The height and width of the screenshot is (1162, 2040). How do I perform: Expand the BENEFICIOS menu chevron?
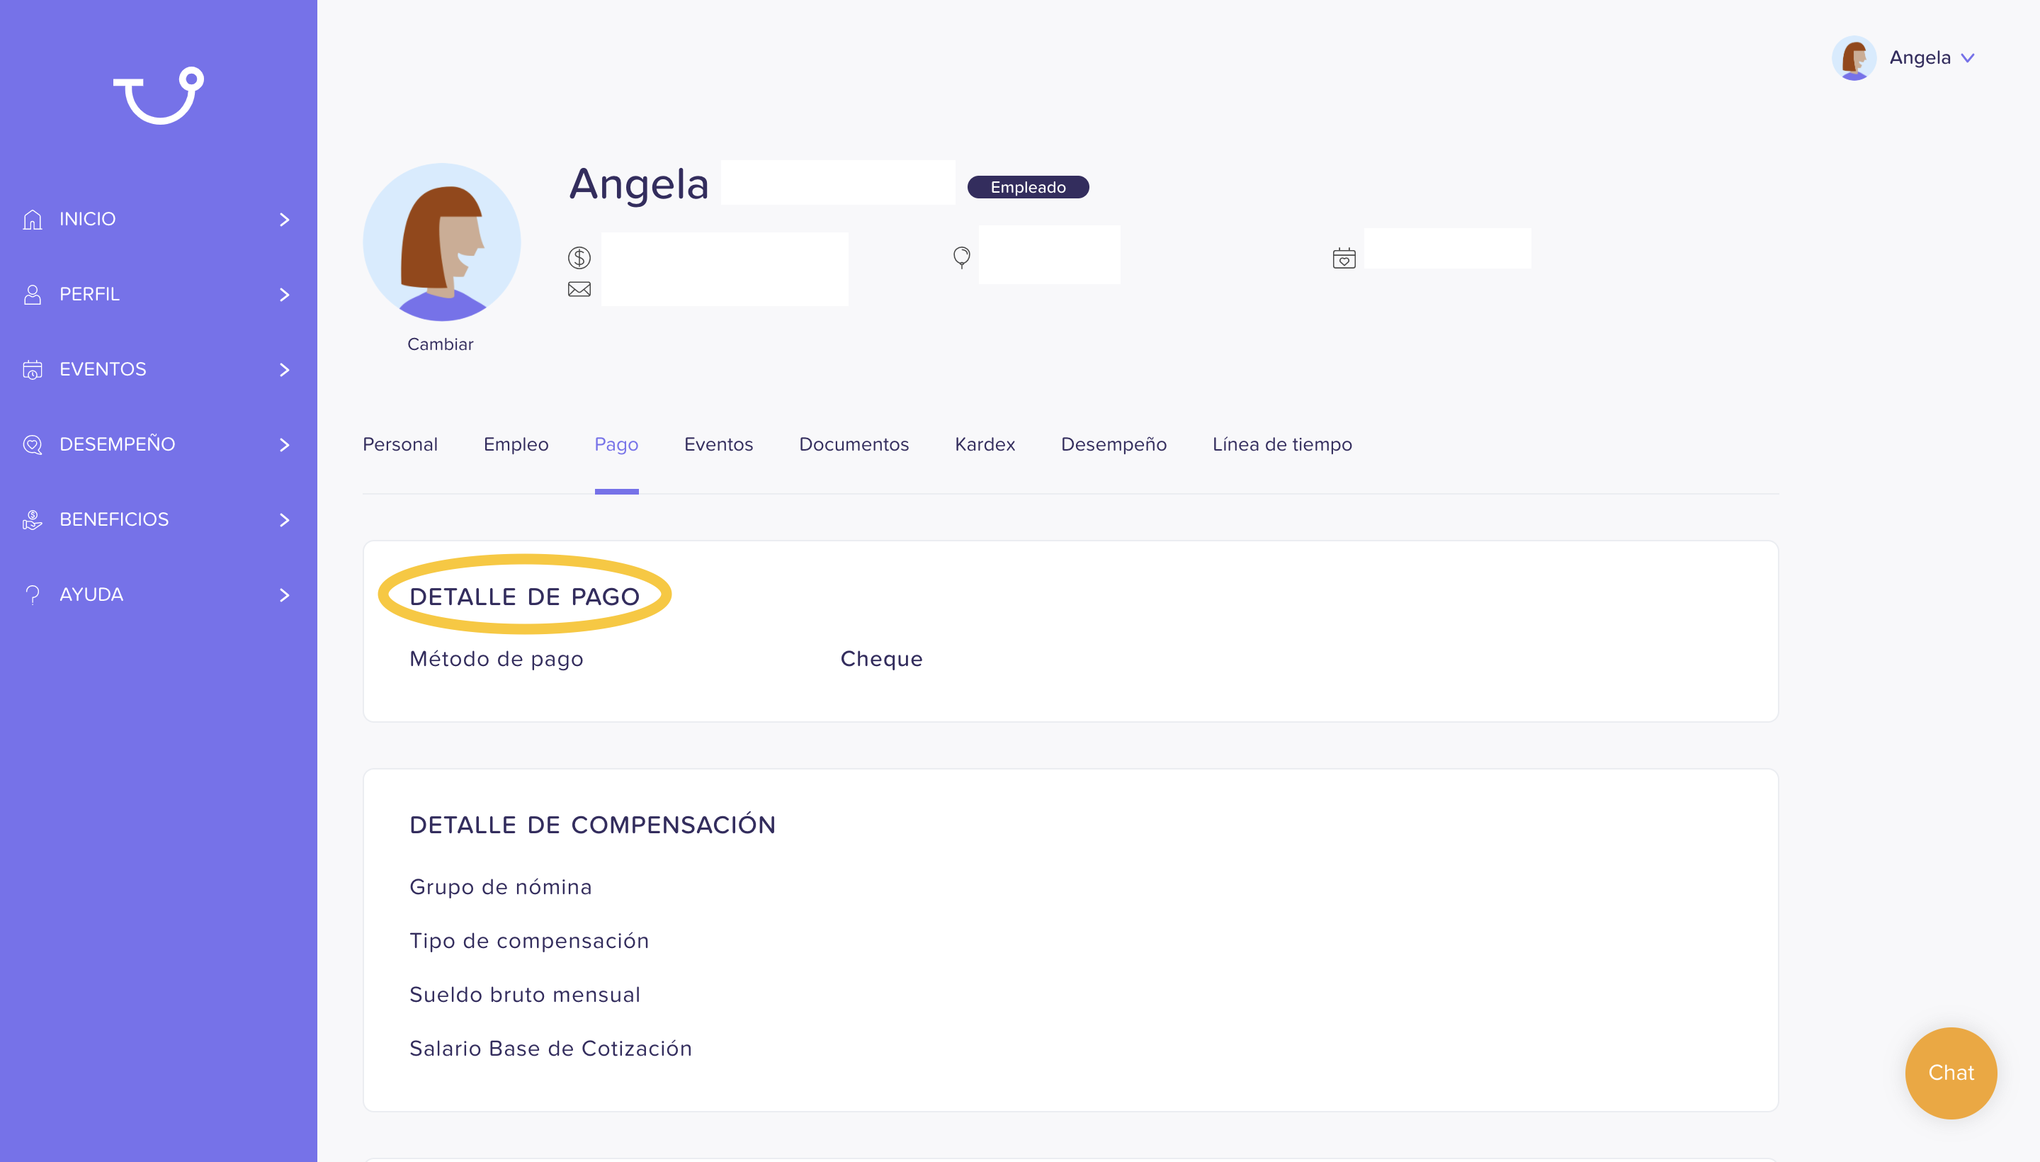(285, 519)
